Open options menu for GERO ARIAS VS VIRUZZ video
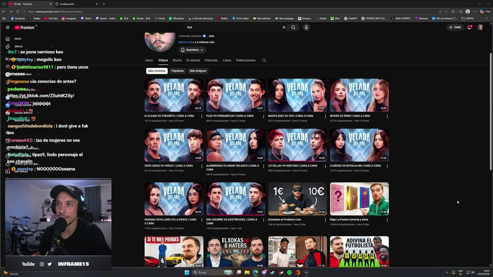This screenshot has width=493, height=277. 202,166
